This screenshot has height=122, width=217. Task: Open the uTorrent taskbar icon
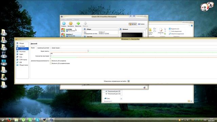tap(23, 120)
